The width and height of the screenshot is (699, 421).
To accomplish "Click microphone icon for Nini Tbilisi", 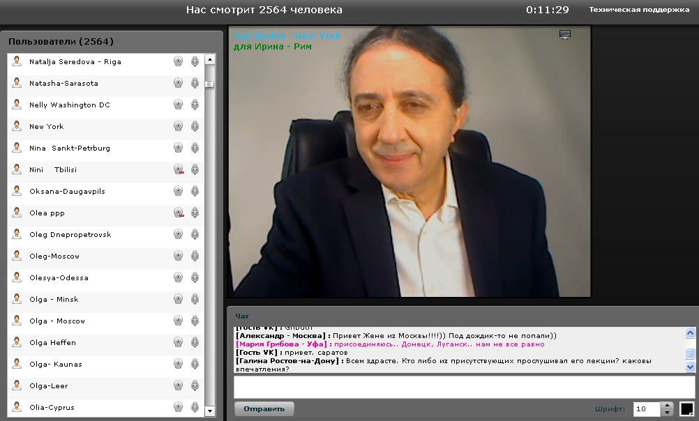I will [x=195, y=169].
